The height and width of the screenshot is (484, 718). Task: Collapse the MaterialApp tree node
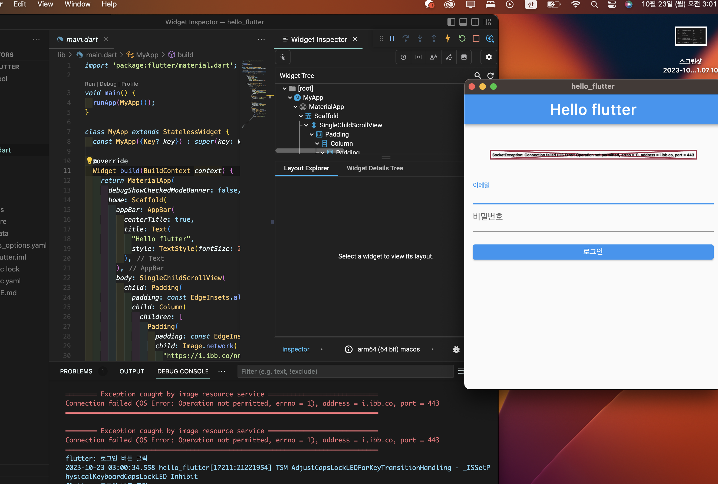point(295,107)
